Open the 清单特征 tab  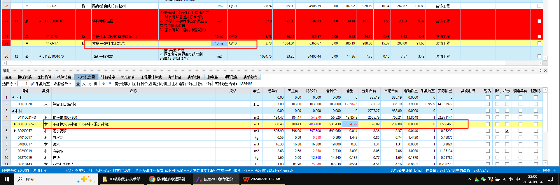(175, 77)
